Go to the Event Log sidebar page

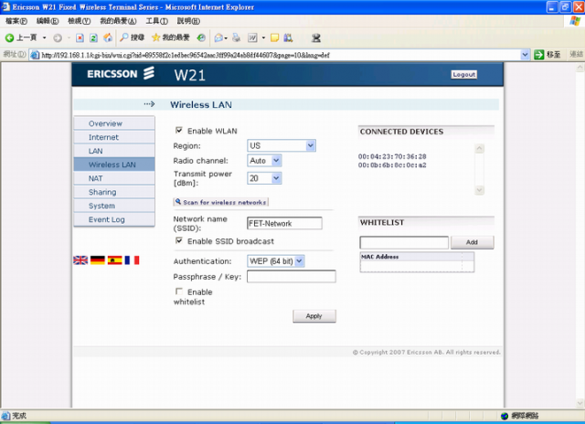pos(114,219)
